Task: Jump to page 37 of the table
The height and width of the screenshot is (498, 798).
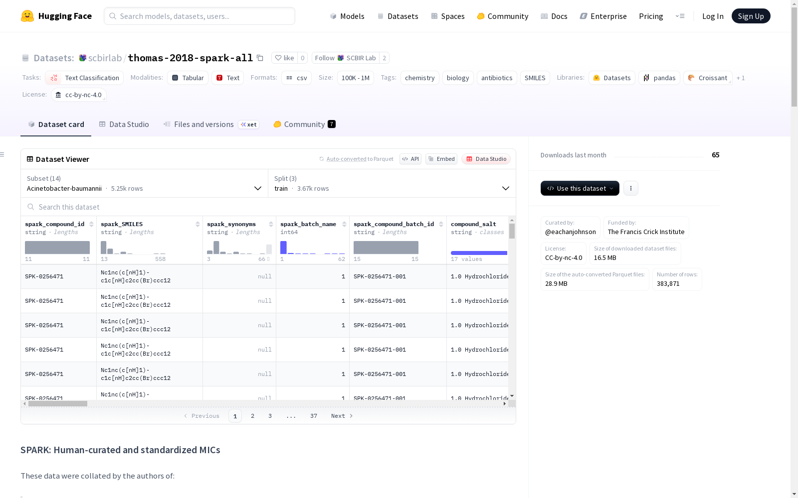Action: point(314,416)
